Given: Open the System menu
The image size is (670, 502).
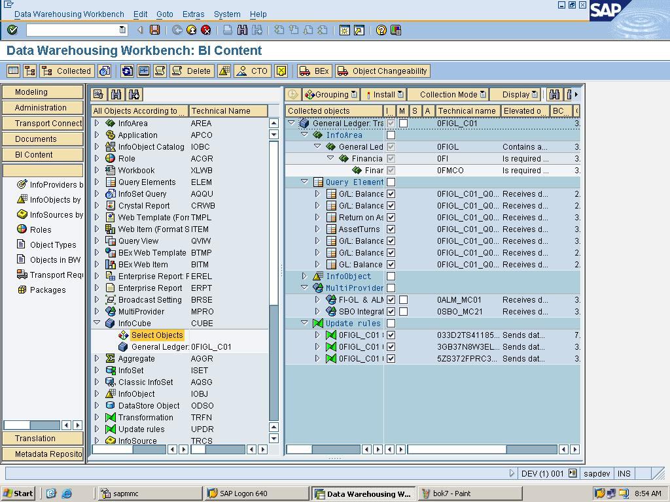Looking at the screenshot, I should tap(227, 14).
